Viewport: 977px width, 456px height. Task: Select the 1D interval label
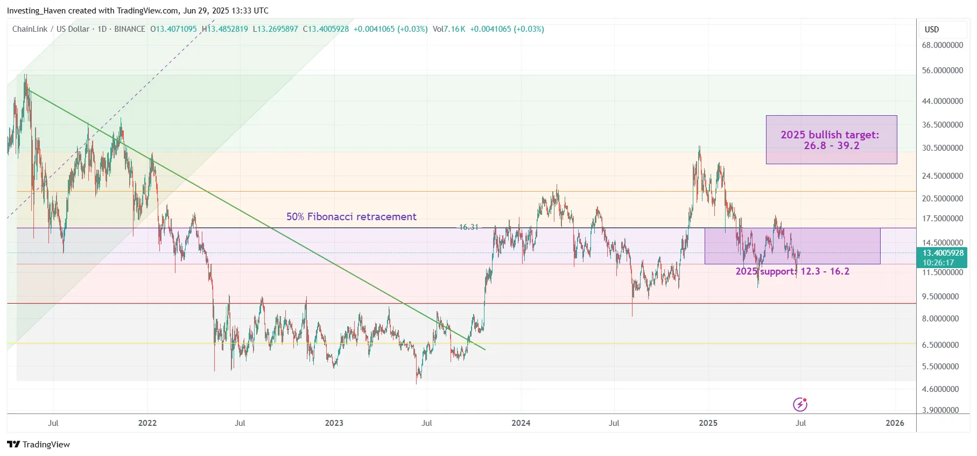[102, 29]
